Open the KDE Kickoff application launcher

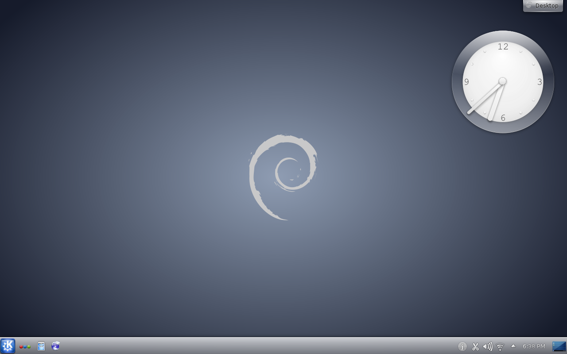[8, 346]
